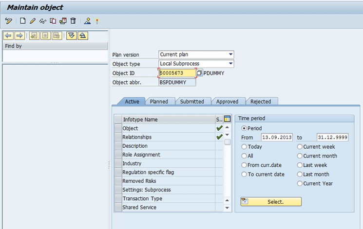Click the Select. button
Image resolution: width=363 pixels, height=229 pixels.
[271, 201]
